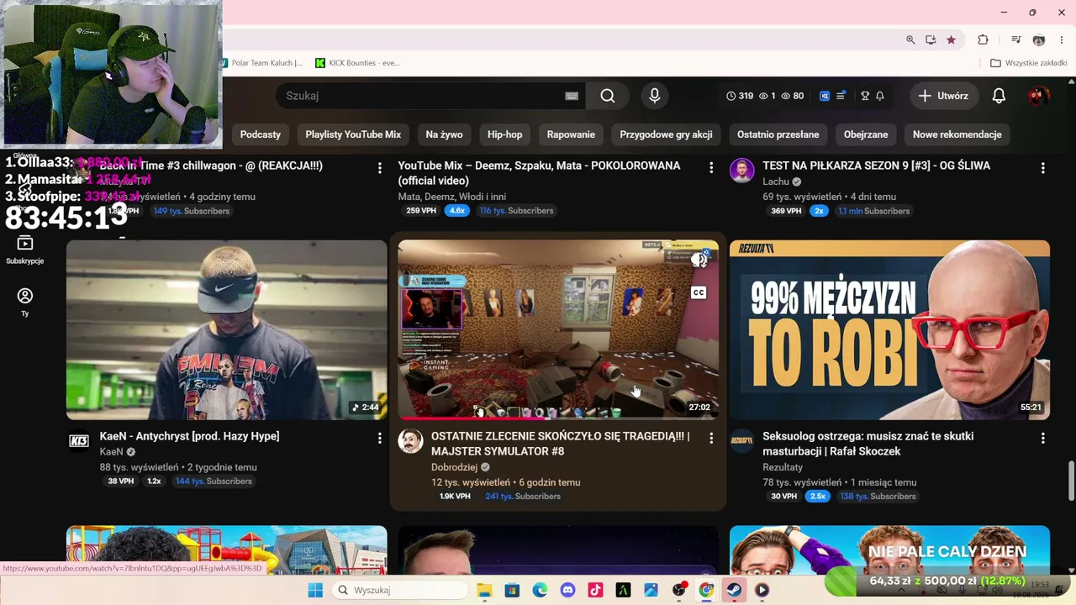Open the Chrome profile avatar
The height and width of the screenshot is (605, 1076).
[x=1039, y=39]
